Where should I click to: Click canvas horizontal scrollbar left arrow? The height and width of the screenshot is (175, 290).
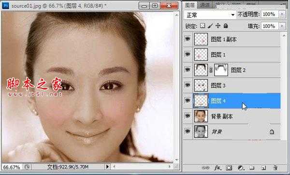tap(114, 167)
